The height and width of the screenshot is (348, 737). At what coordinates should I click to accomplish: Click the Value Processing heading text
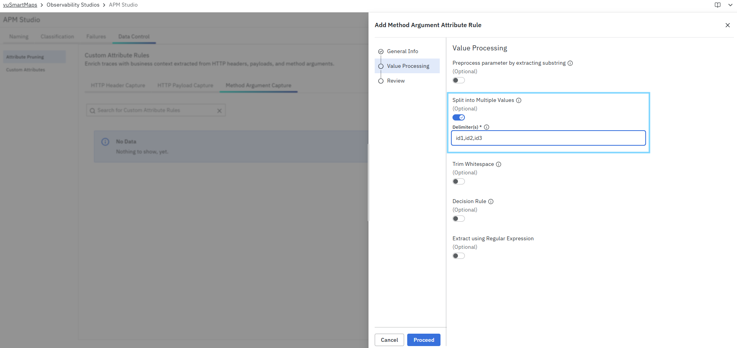[x=480, y=48]
